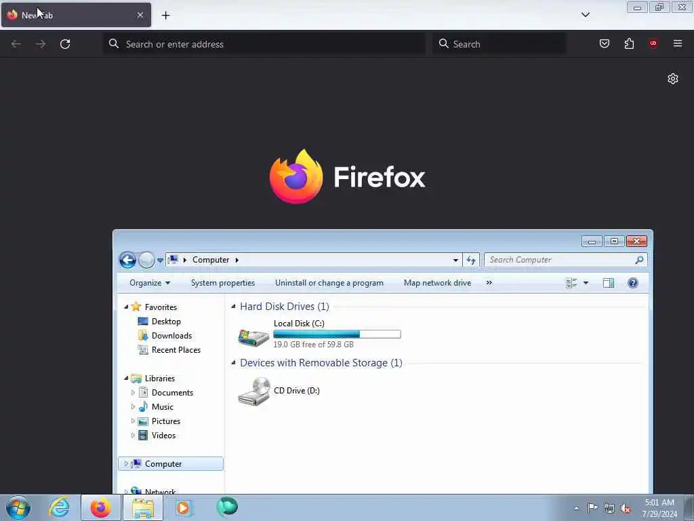Expand the Computer tree node arrow

point(126,464)
